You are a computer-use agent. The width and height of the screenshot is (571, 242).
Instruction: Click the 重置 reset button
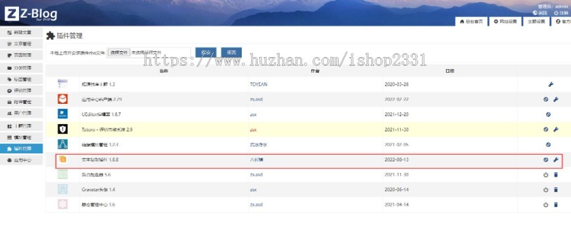231,53
